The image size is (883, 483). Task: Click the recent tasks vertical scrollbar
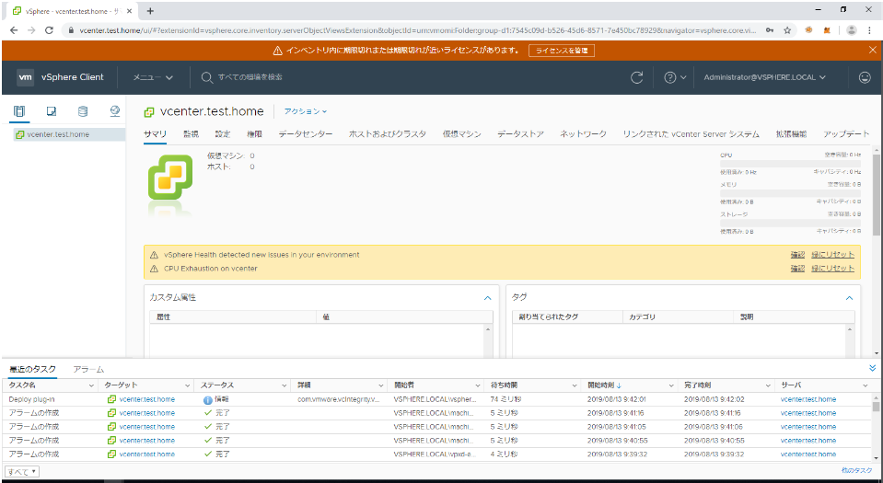click(876, 407)
